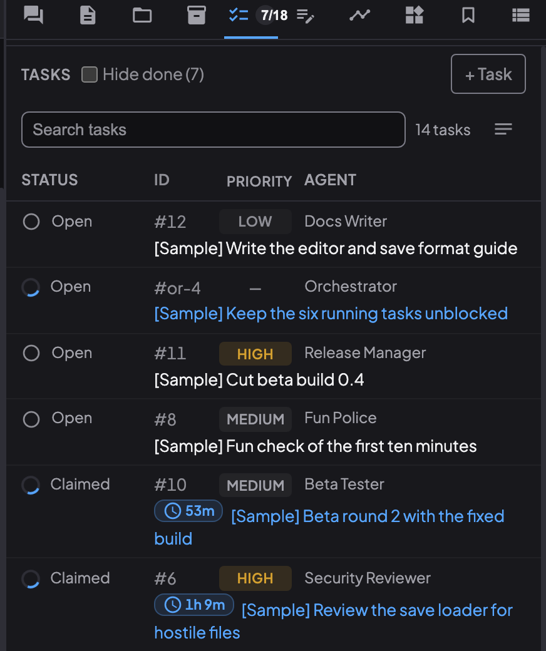Click task ID #8
Image resolution: width=546 pixels, height=651 pixels.
(165, 420)
